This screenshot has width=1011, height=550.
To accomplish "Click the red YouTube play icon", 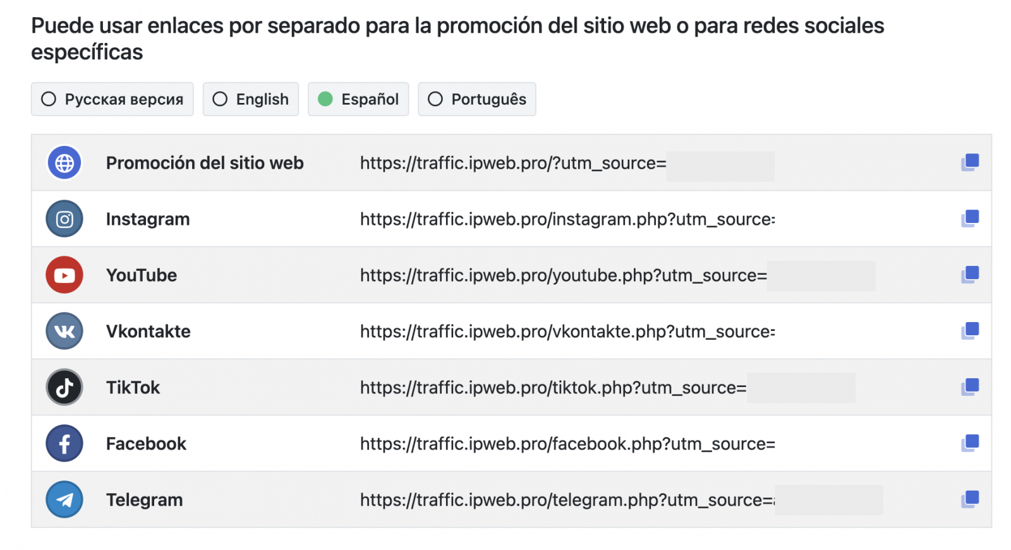I will click(x=64, y=275).
